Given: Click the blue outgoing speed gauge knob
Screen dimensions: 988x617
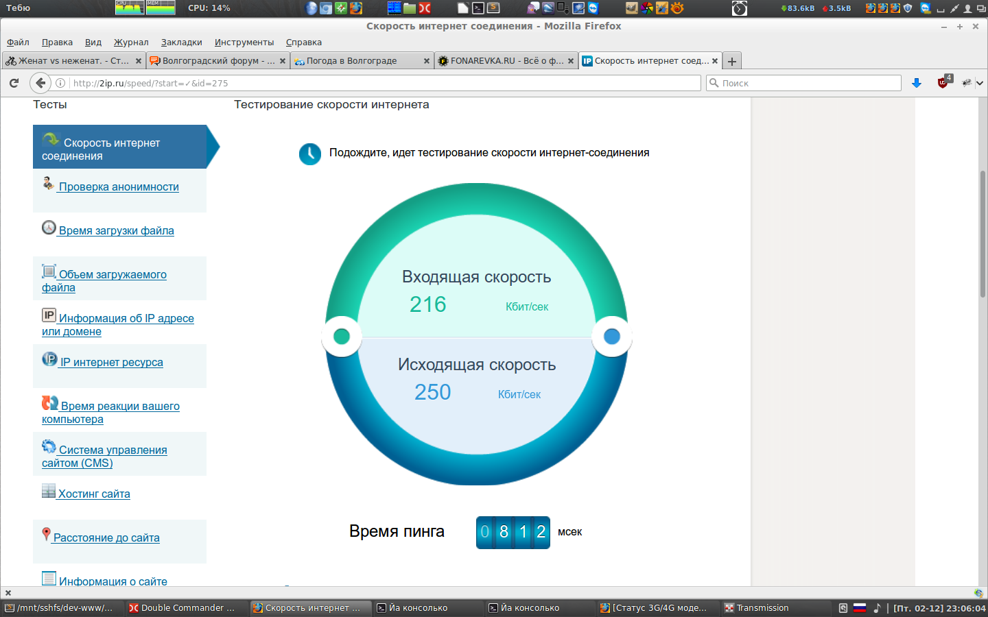Looking at the screenshot, I should coord(611,337).
